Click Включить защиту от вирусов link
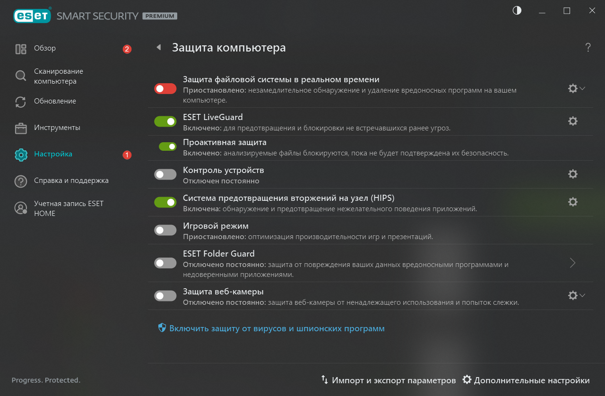 click(x=277, y=328)
